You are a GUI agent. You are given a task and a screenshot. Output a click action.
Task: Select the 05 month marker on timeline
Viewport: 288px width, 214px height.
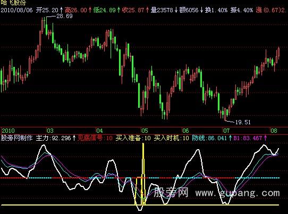(x=145, y=131)
